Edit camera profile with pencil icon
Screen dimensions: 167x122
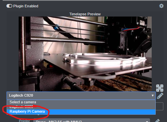(160, 96)
